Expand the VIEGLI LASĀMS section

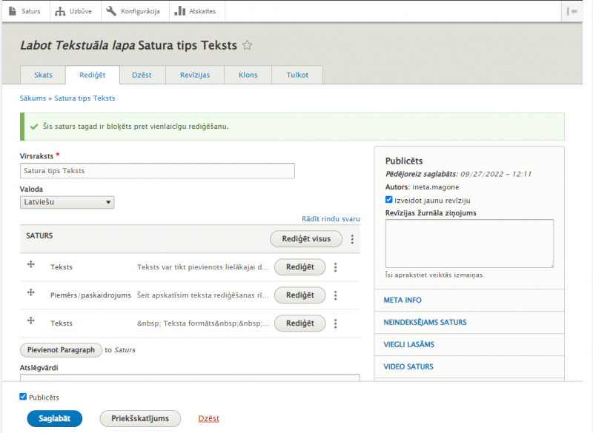click(x=469, y=344)
